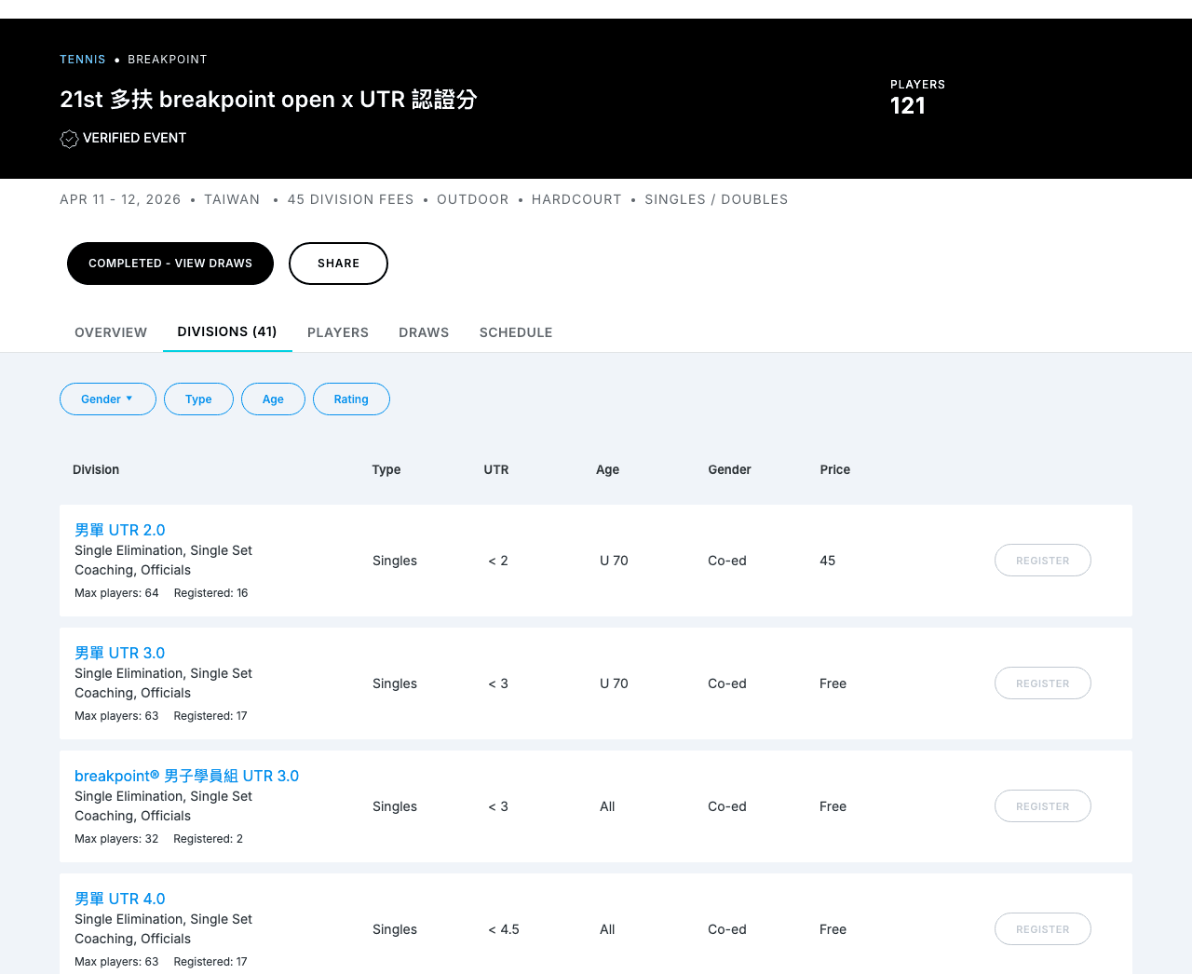Click the 'APR 11 - 12, 2026' date text
This screenshot has width=1192, height=974.
(x=120, y=200)
